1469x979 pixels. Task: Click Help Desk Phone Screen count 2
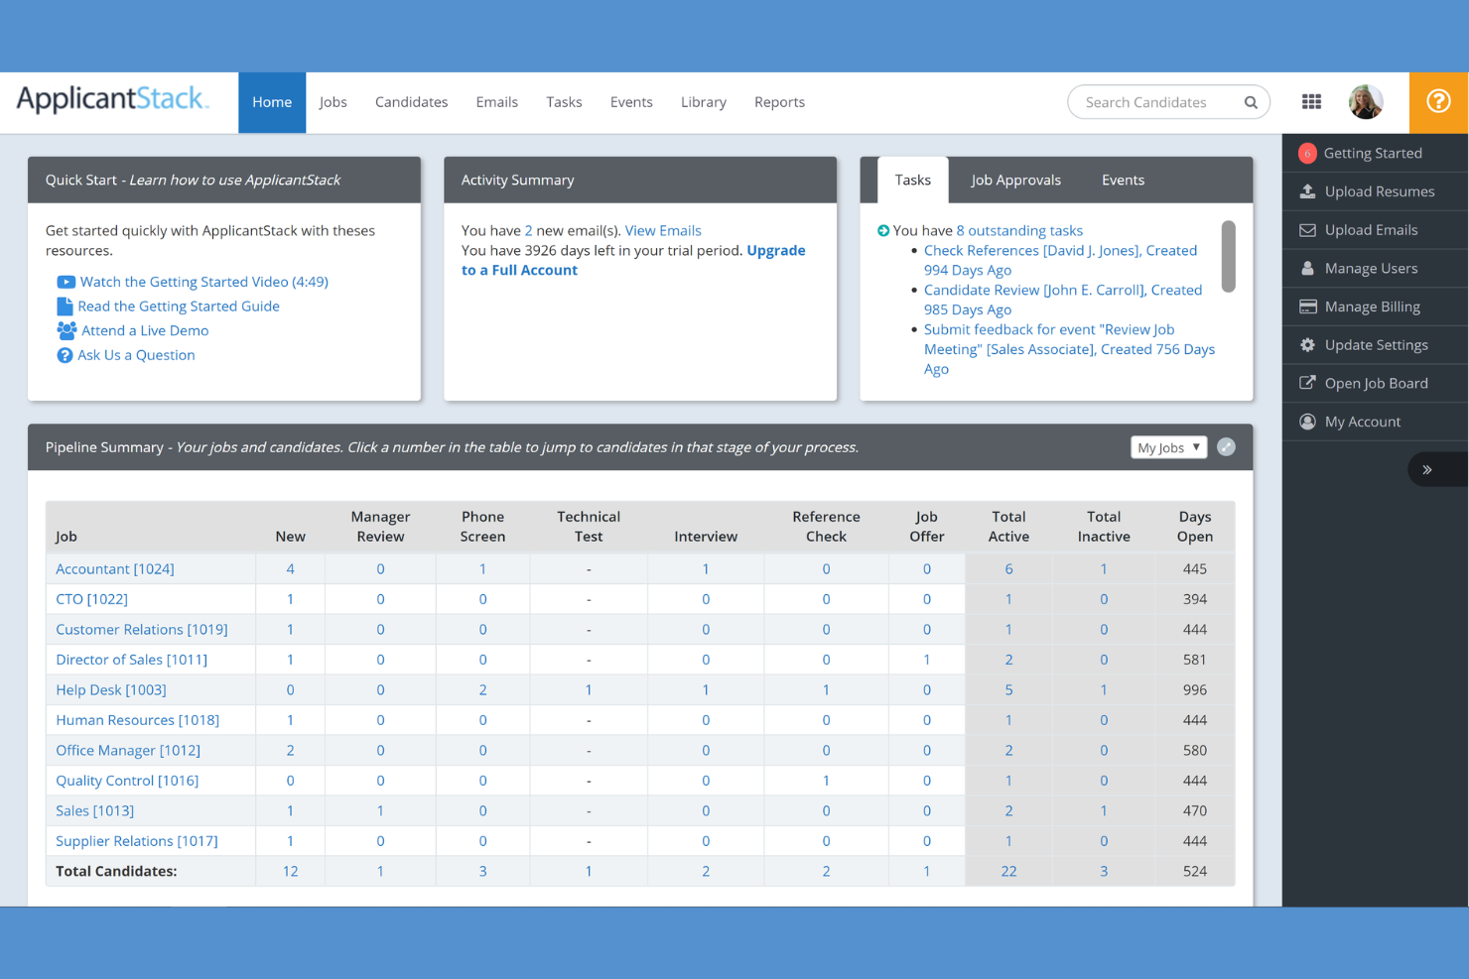482,690
